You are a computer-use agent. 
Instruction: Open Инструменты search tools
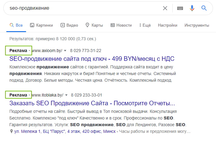coord(197,25)
